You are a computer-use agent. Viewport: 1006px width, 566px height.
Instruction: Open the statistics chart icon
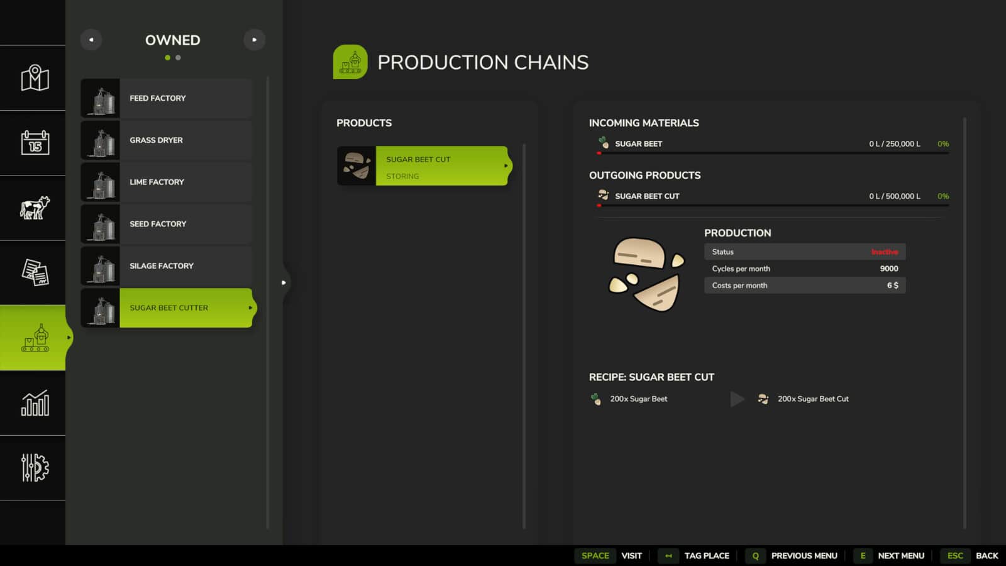(35, 403)
